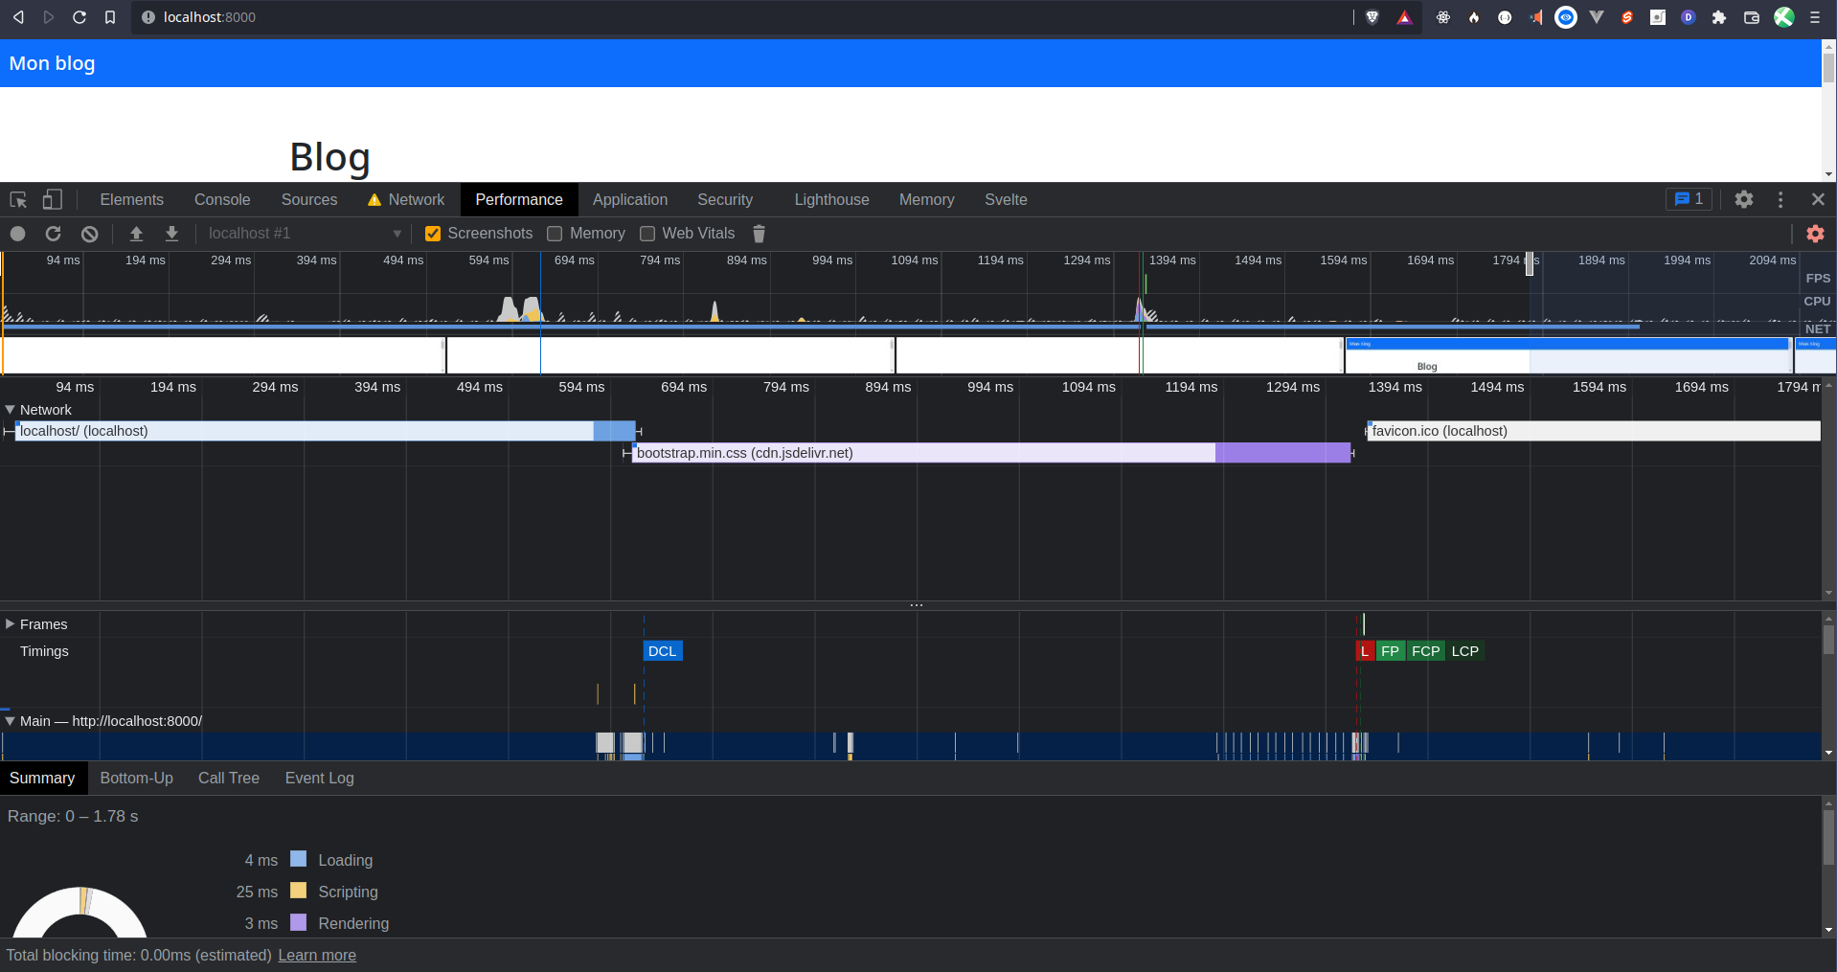Click the DCL timing marker

(663, 651)
